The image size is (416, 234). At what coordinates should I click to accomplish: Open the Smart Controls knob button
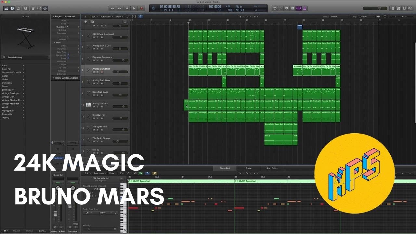click(34, 8)
